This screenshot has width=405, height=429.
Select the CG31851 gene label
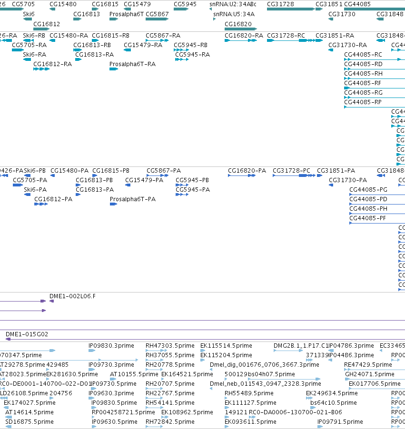pyautogui.click(x=329, y=4)
